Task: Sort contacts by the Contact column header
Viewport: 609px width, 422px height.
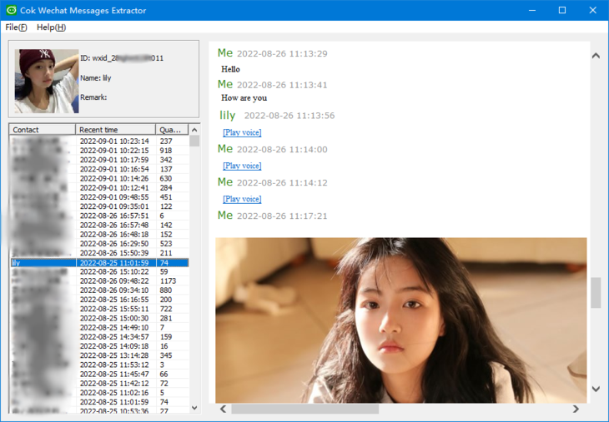Action: [x=42, y=130]
